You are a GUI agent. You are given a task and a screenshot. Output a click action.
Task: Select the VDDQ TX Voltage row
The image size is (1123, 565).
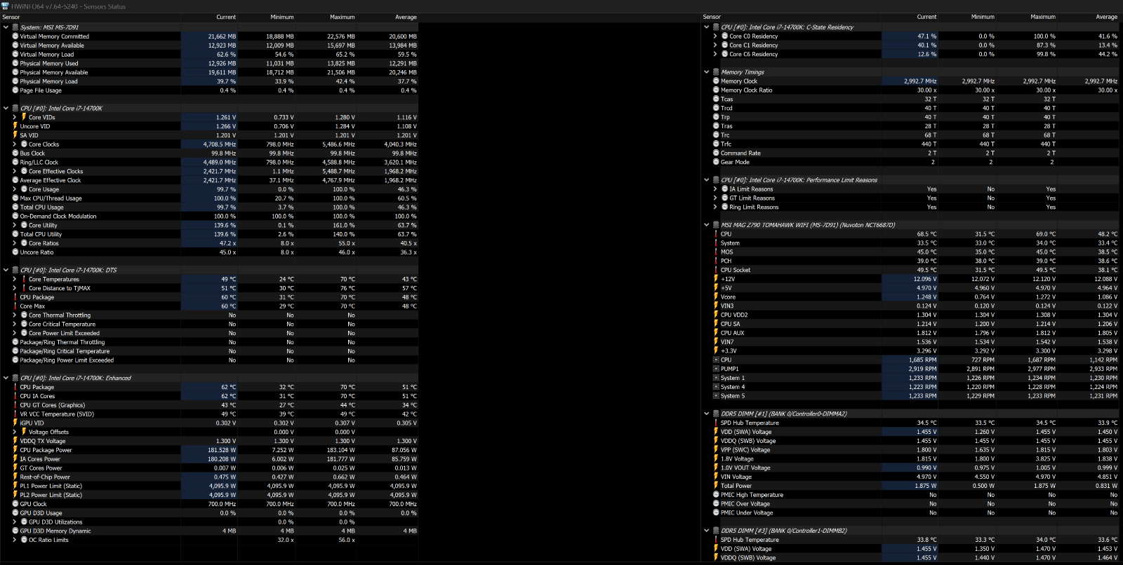209,441
